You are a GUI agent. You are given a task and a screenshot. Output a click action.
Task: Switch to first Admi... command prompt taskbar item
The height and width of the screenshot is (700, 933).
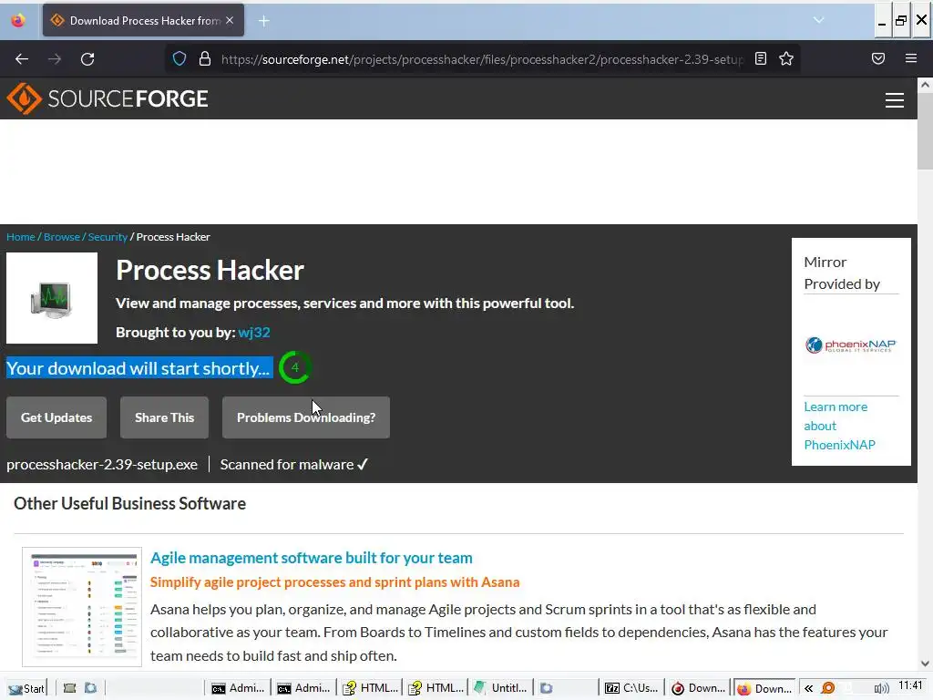tap(238, 688)
